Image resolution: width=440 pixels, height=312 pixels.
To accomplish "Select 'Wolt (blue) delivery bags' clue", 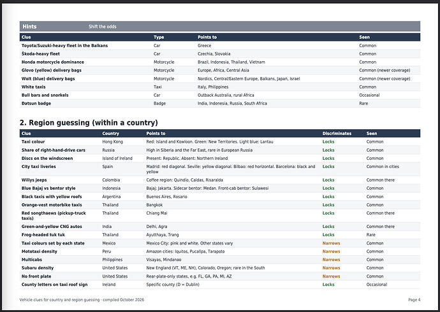I will coord(48,79).
